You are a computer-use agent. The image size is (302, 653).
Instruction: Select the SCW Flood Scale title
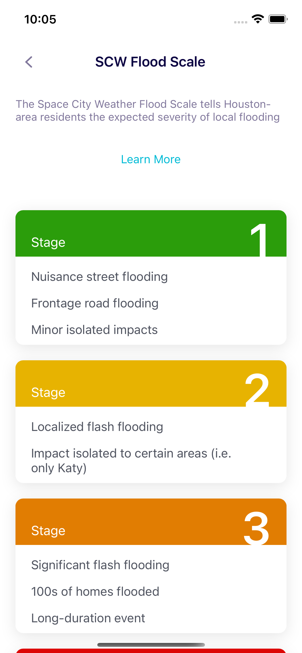click(150, 62)
